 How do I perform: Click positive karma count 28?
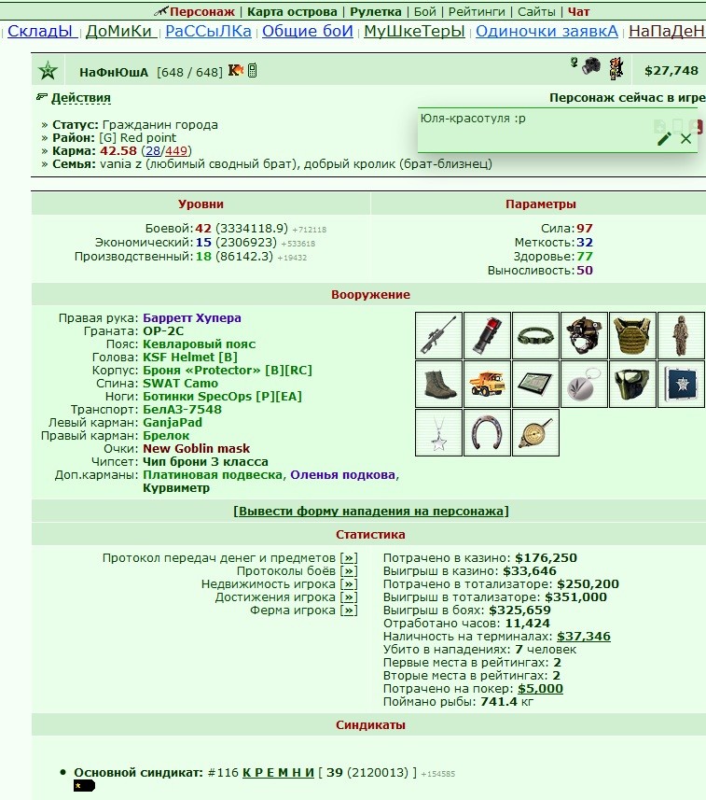[x=153, y=151]
